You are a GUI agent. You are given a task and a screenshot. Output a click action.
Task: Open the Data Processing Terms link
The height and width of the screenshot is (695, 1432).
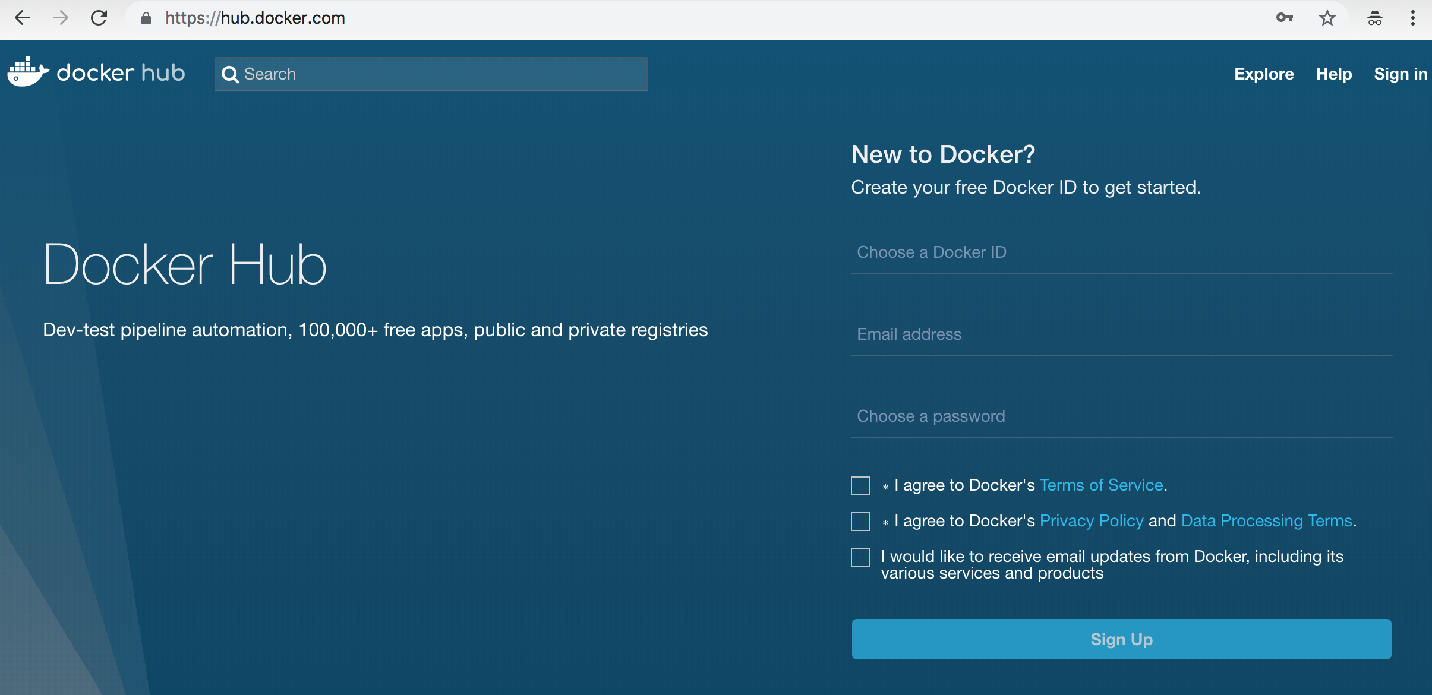(x=1266, y=520)
